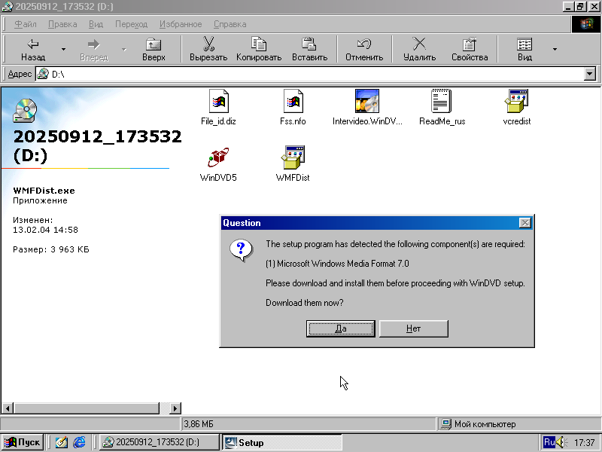Copy selection with the Копировать icon
This screenshot has width=602, height=452.
[259, 49]
